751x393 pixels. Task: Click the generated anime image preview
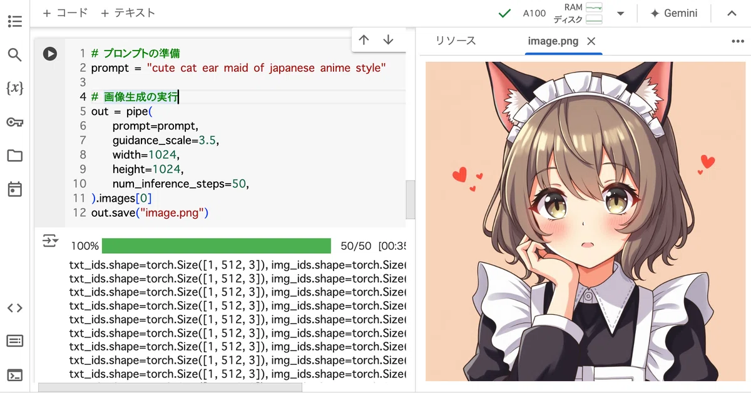pyautogui.click(x=585, y=221)
